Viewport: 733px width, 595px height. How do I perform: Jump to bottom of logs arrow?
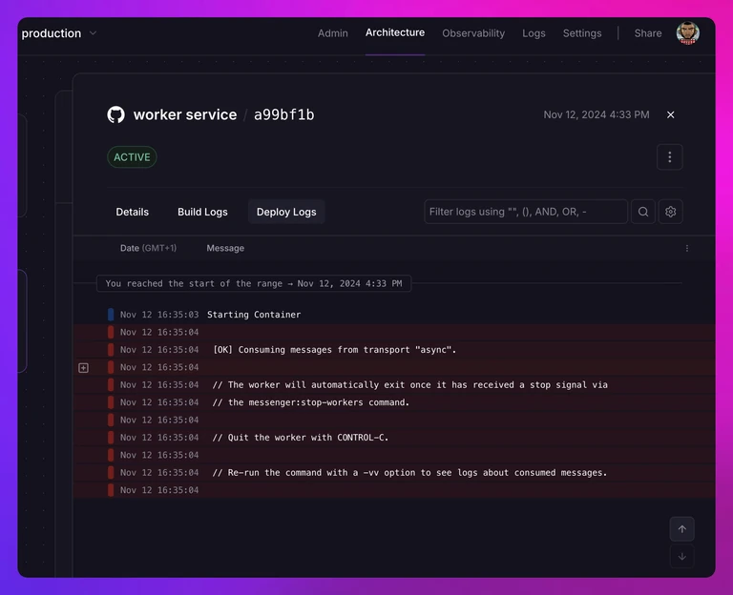coord(682,556)
